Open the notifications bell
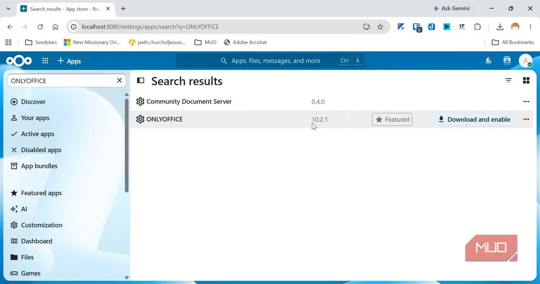The height and width of the screenshot is (284, 540). tap(489, 61)
